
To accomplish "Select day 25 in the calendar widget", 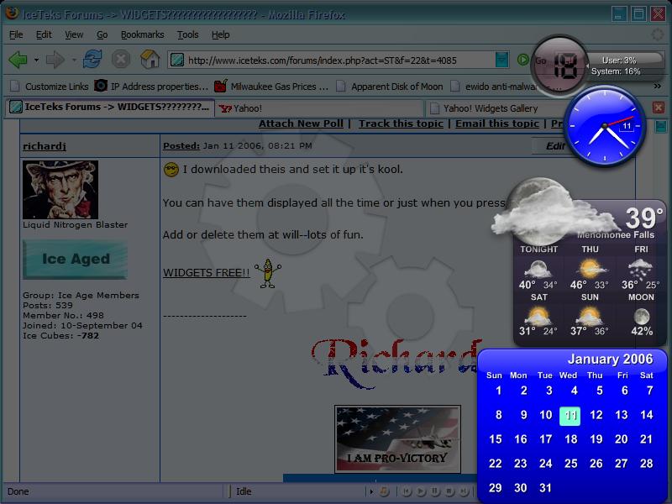I will pos(571,464).
